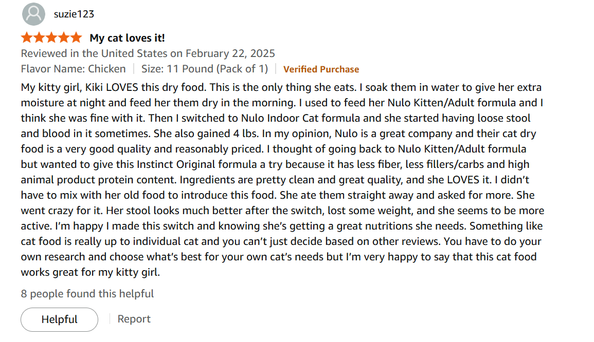Screen dimensions: 594x342
Task: Select the second orange rating star
Action: [38, 37]
